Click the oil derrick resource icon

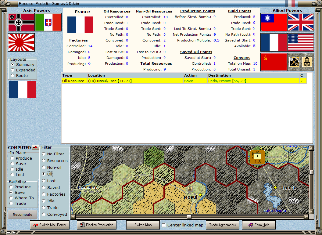point(307,61)
